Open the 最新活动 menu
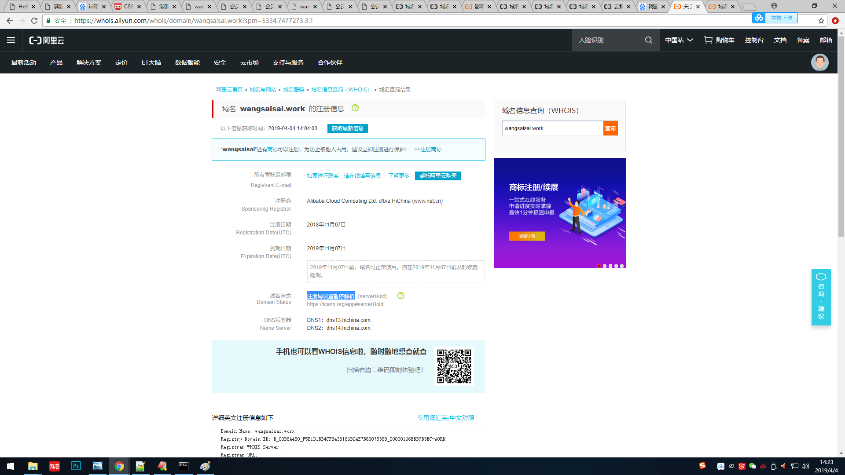 [x=24, y=62]
